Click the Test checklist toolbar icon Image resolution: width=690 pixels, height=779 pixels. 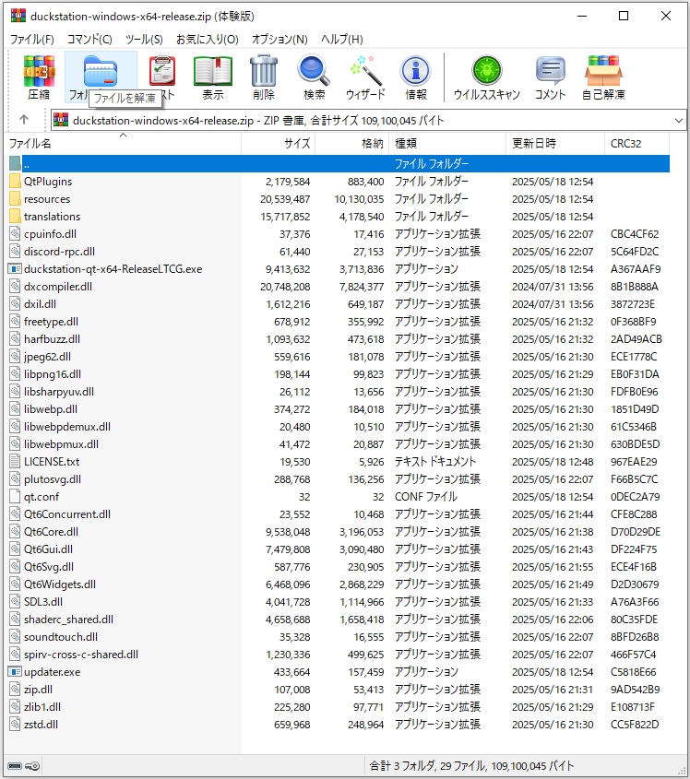[162, 71]
